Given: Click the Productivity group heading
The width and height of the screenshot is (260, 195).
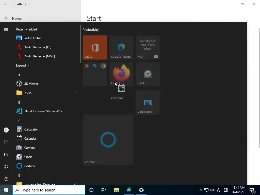Looking at the screenshot, I should click(91, 30).
